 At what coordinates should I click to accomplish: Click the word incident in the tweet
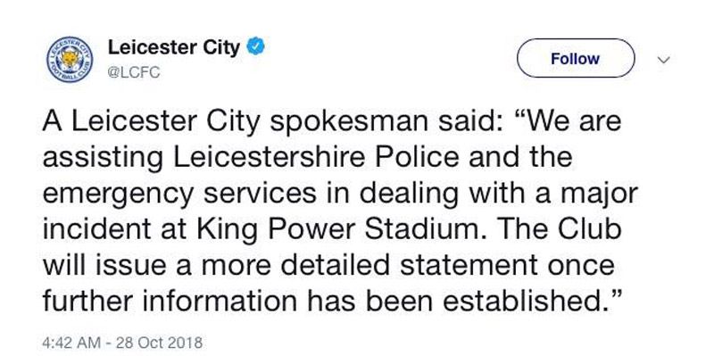click(x=96, y=229)
